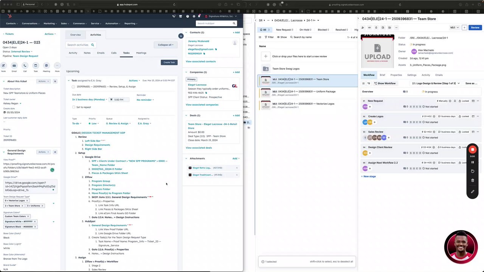Open the Filter option in Ziflow list
Screen dimensions: 484x272
(x=269, y=37)
